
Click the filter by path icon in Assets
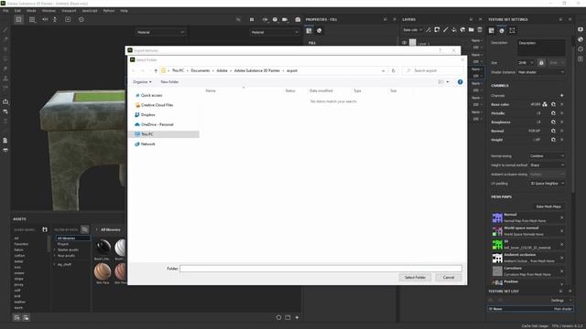85,229
